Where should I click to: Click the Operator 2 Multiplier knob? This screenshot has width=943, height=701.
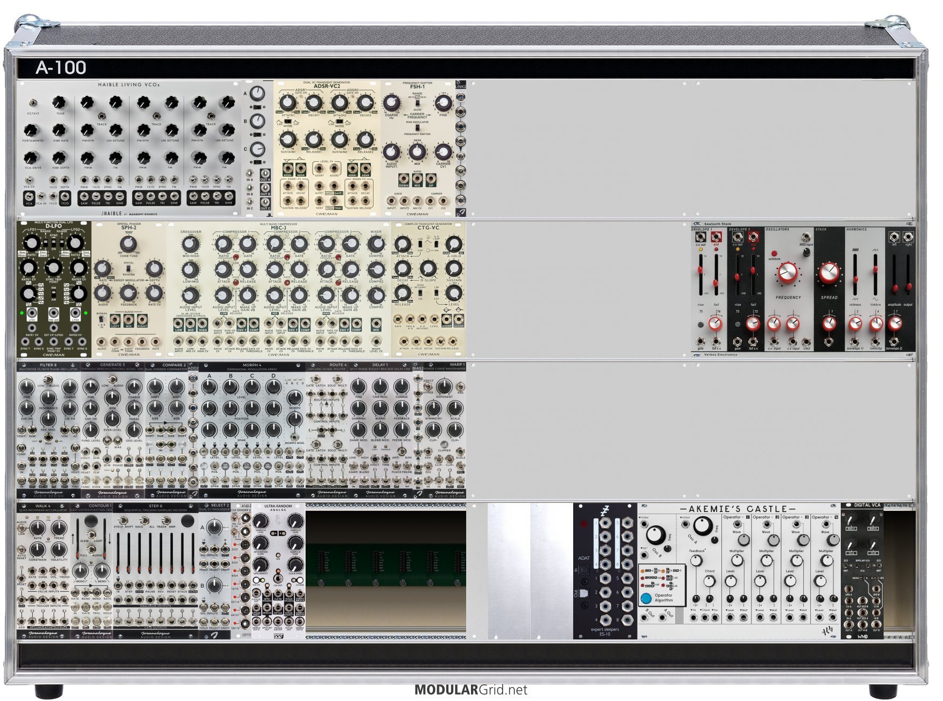coord(766,561)
